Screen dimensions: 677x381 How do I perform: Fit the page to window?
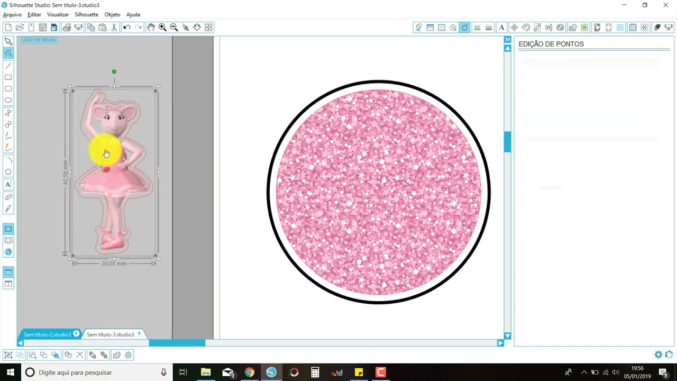tap(208, 28)
